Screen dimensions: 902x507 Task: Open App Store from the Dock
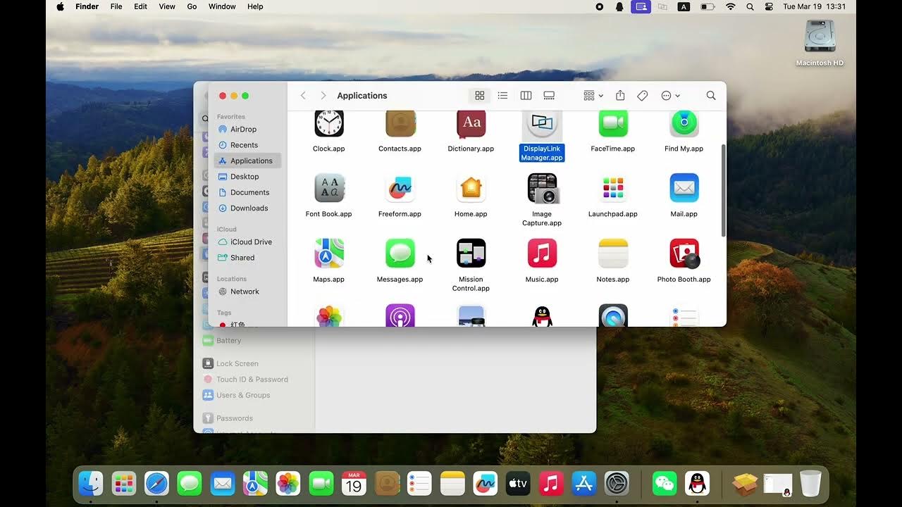584,484
